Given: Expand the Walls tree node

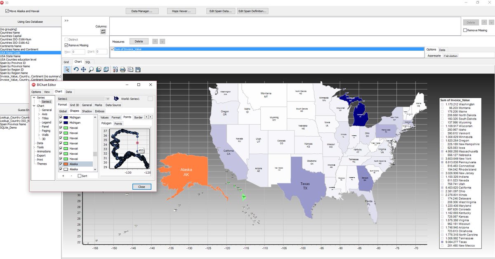Looking at the screenshot, I should tap(39, 135).
